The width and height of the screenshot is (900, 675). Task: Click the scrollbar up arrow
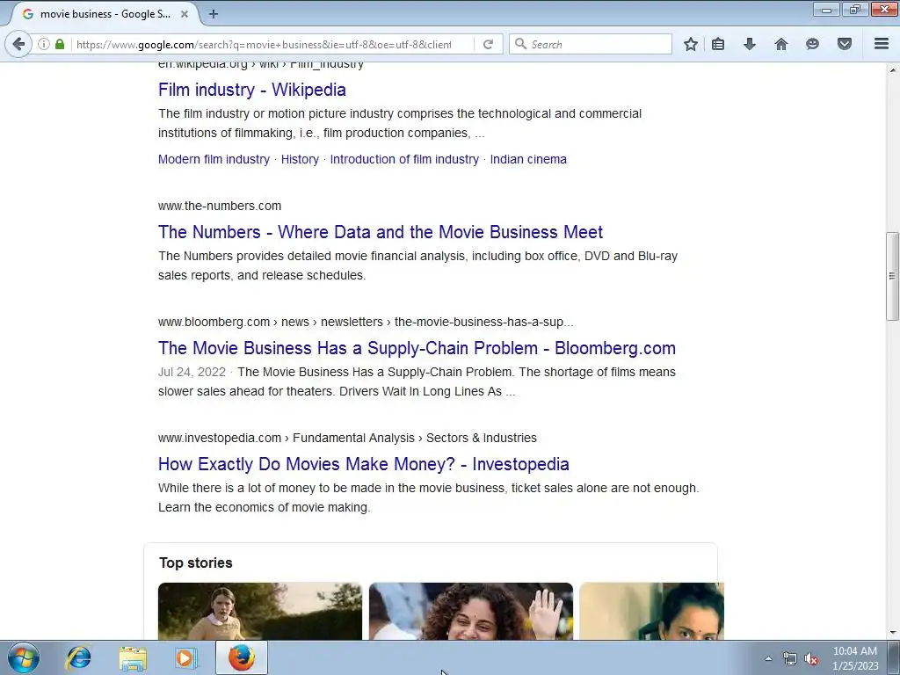pyautogui.click(x=892, y=70)
